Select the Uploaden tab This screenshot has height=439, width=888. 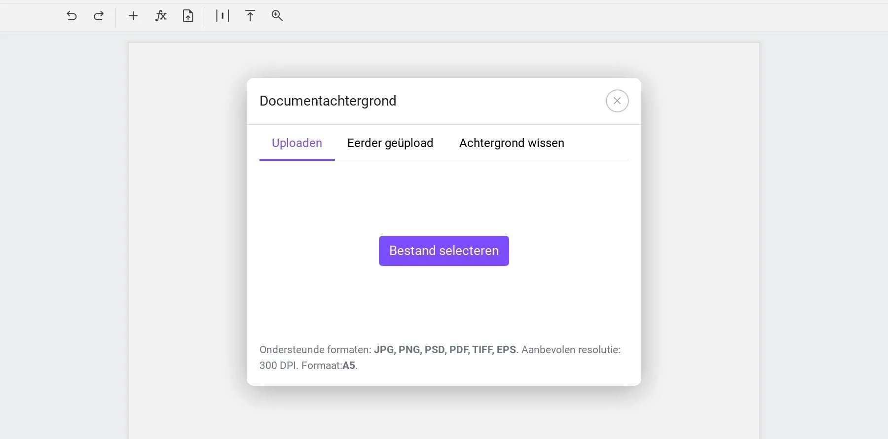297,143
